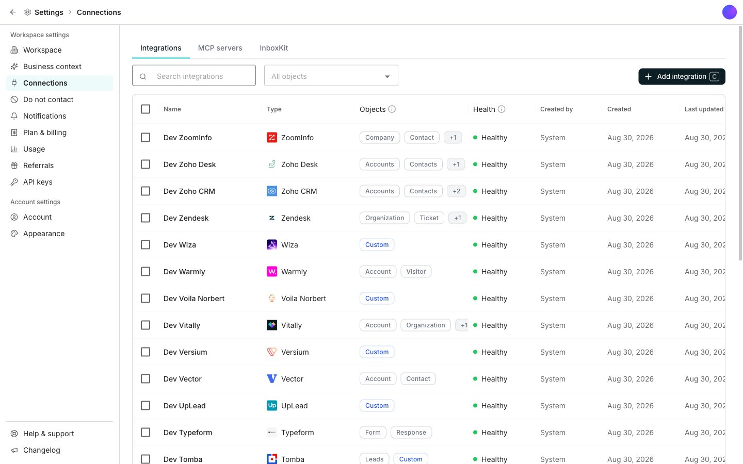Click the Custom tag on Dev Wiza

(x=377, y=245)
